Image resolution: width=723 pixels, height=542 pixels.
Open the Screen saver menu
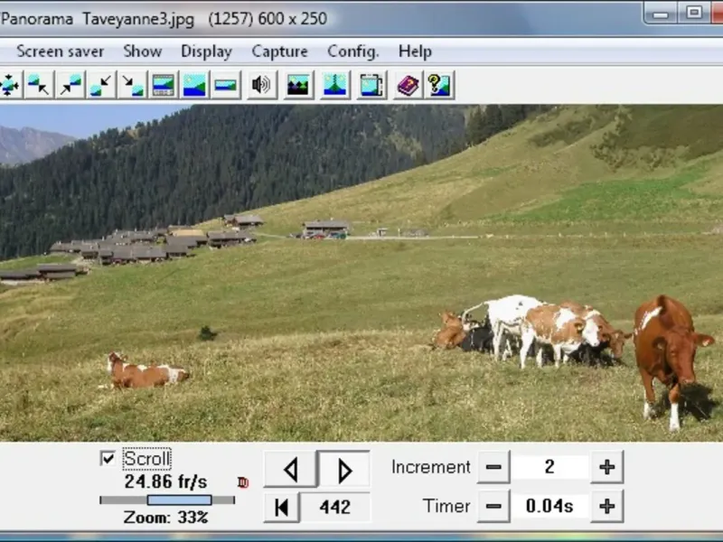click(x=60, y=51)
